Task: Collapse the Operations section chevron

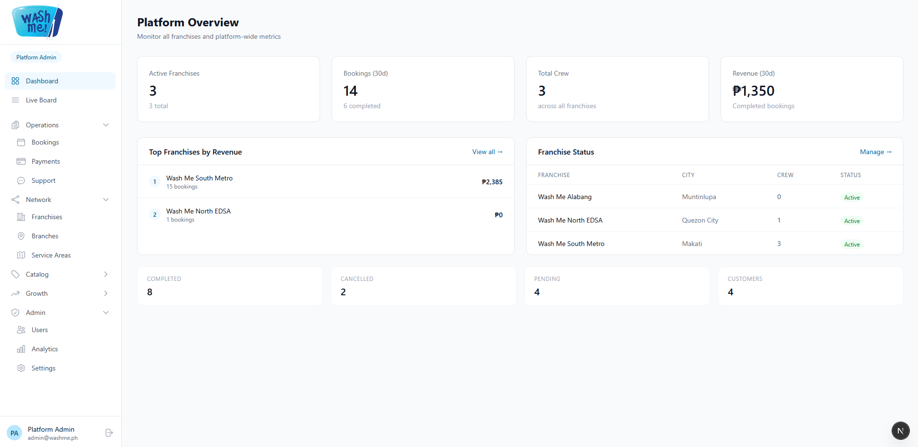Action: click(x=106, y=125)
